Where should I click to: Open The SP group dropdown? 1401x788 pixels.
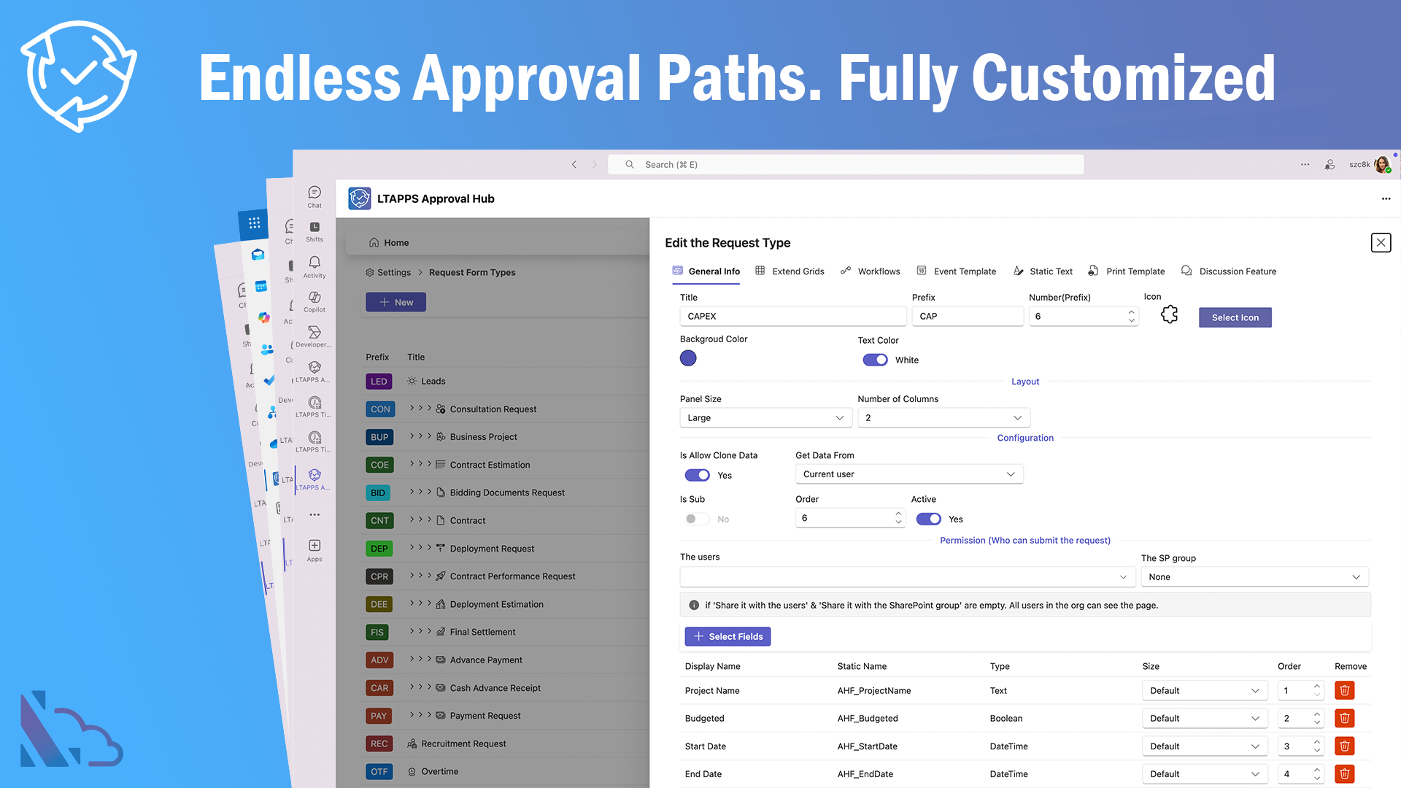tap(1254, 576)
